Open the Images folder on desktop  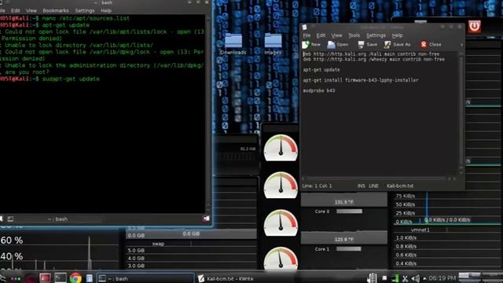(x=273, y=44)
